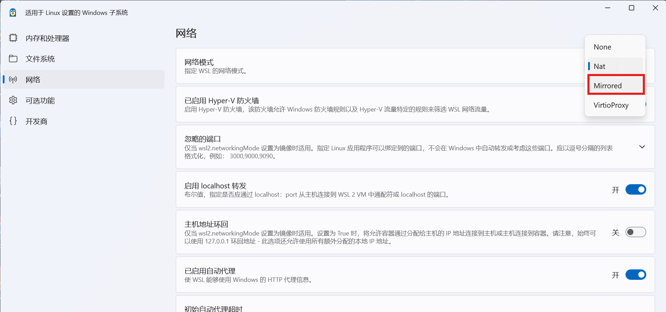
Task: Click the file system folder icon
Action: (13, 59)
